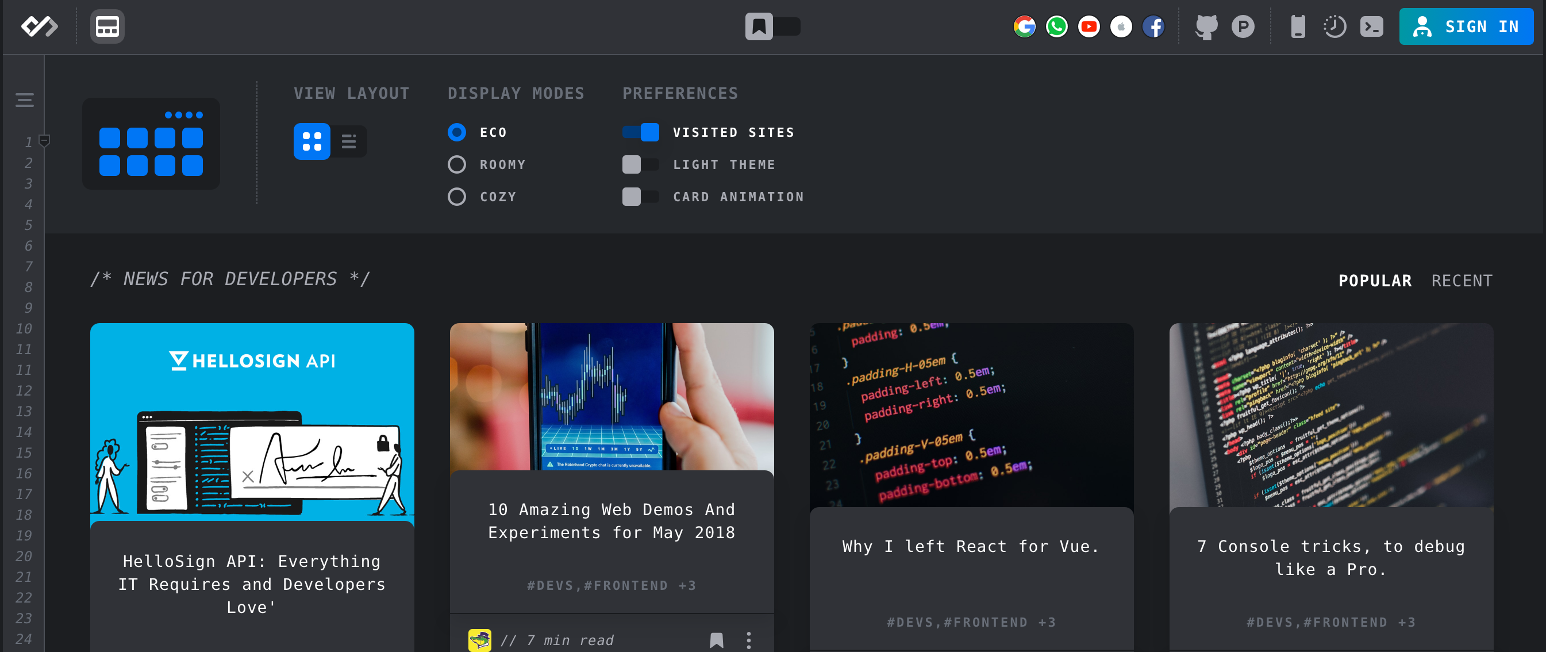Toggle the bookmarks switch in the header
This screenshot has height=652, width=1546.
point(772,26)
